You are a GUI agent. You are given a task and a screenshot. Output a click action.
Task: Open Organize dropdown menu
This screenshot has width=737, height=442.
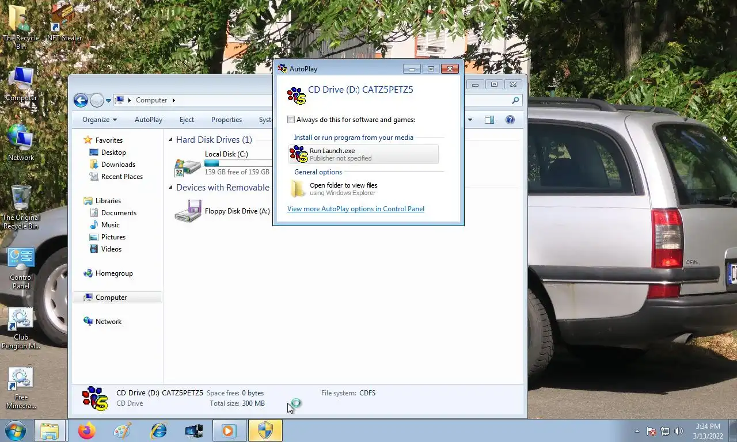pos(99,120)
